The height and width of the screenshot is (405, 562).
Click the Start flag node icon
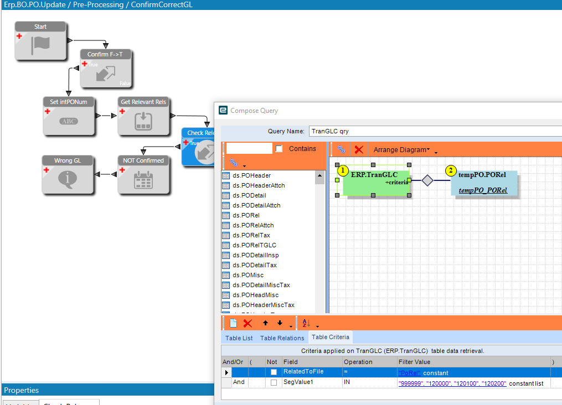click(40, 45)
